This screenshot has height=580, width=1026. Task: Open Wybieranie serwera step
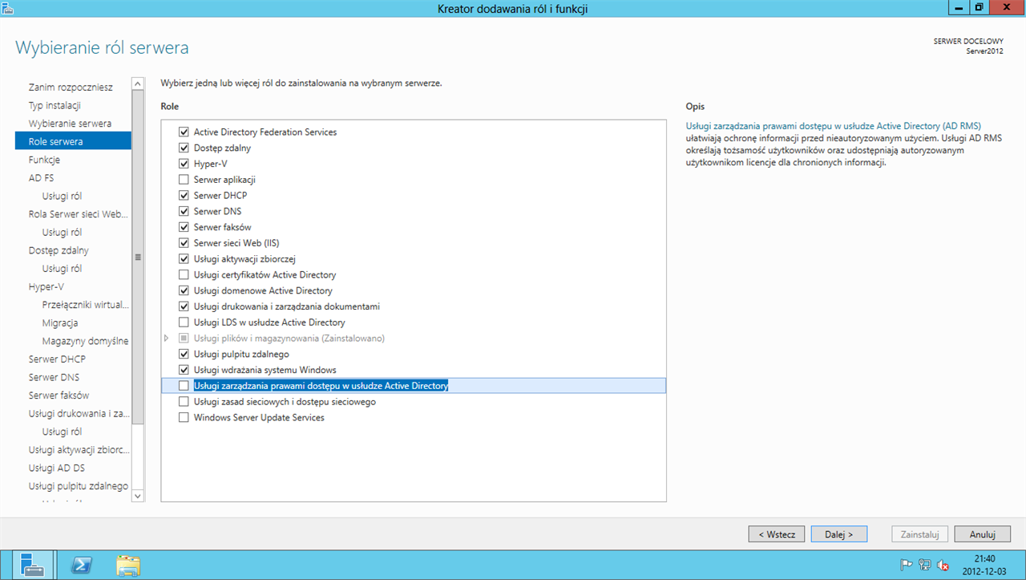pos(70,124)
